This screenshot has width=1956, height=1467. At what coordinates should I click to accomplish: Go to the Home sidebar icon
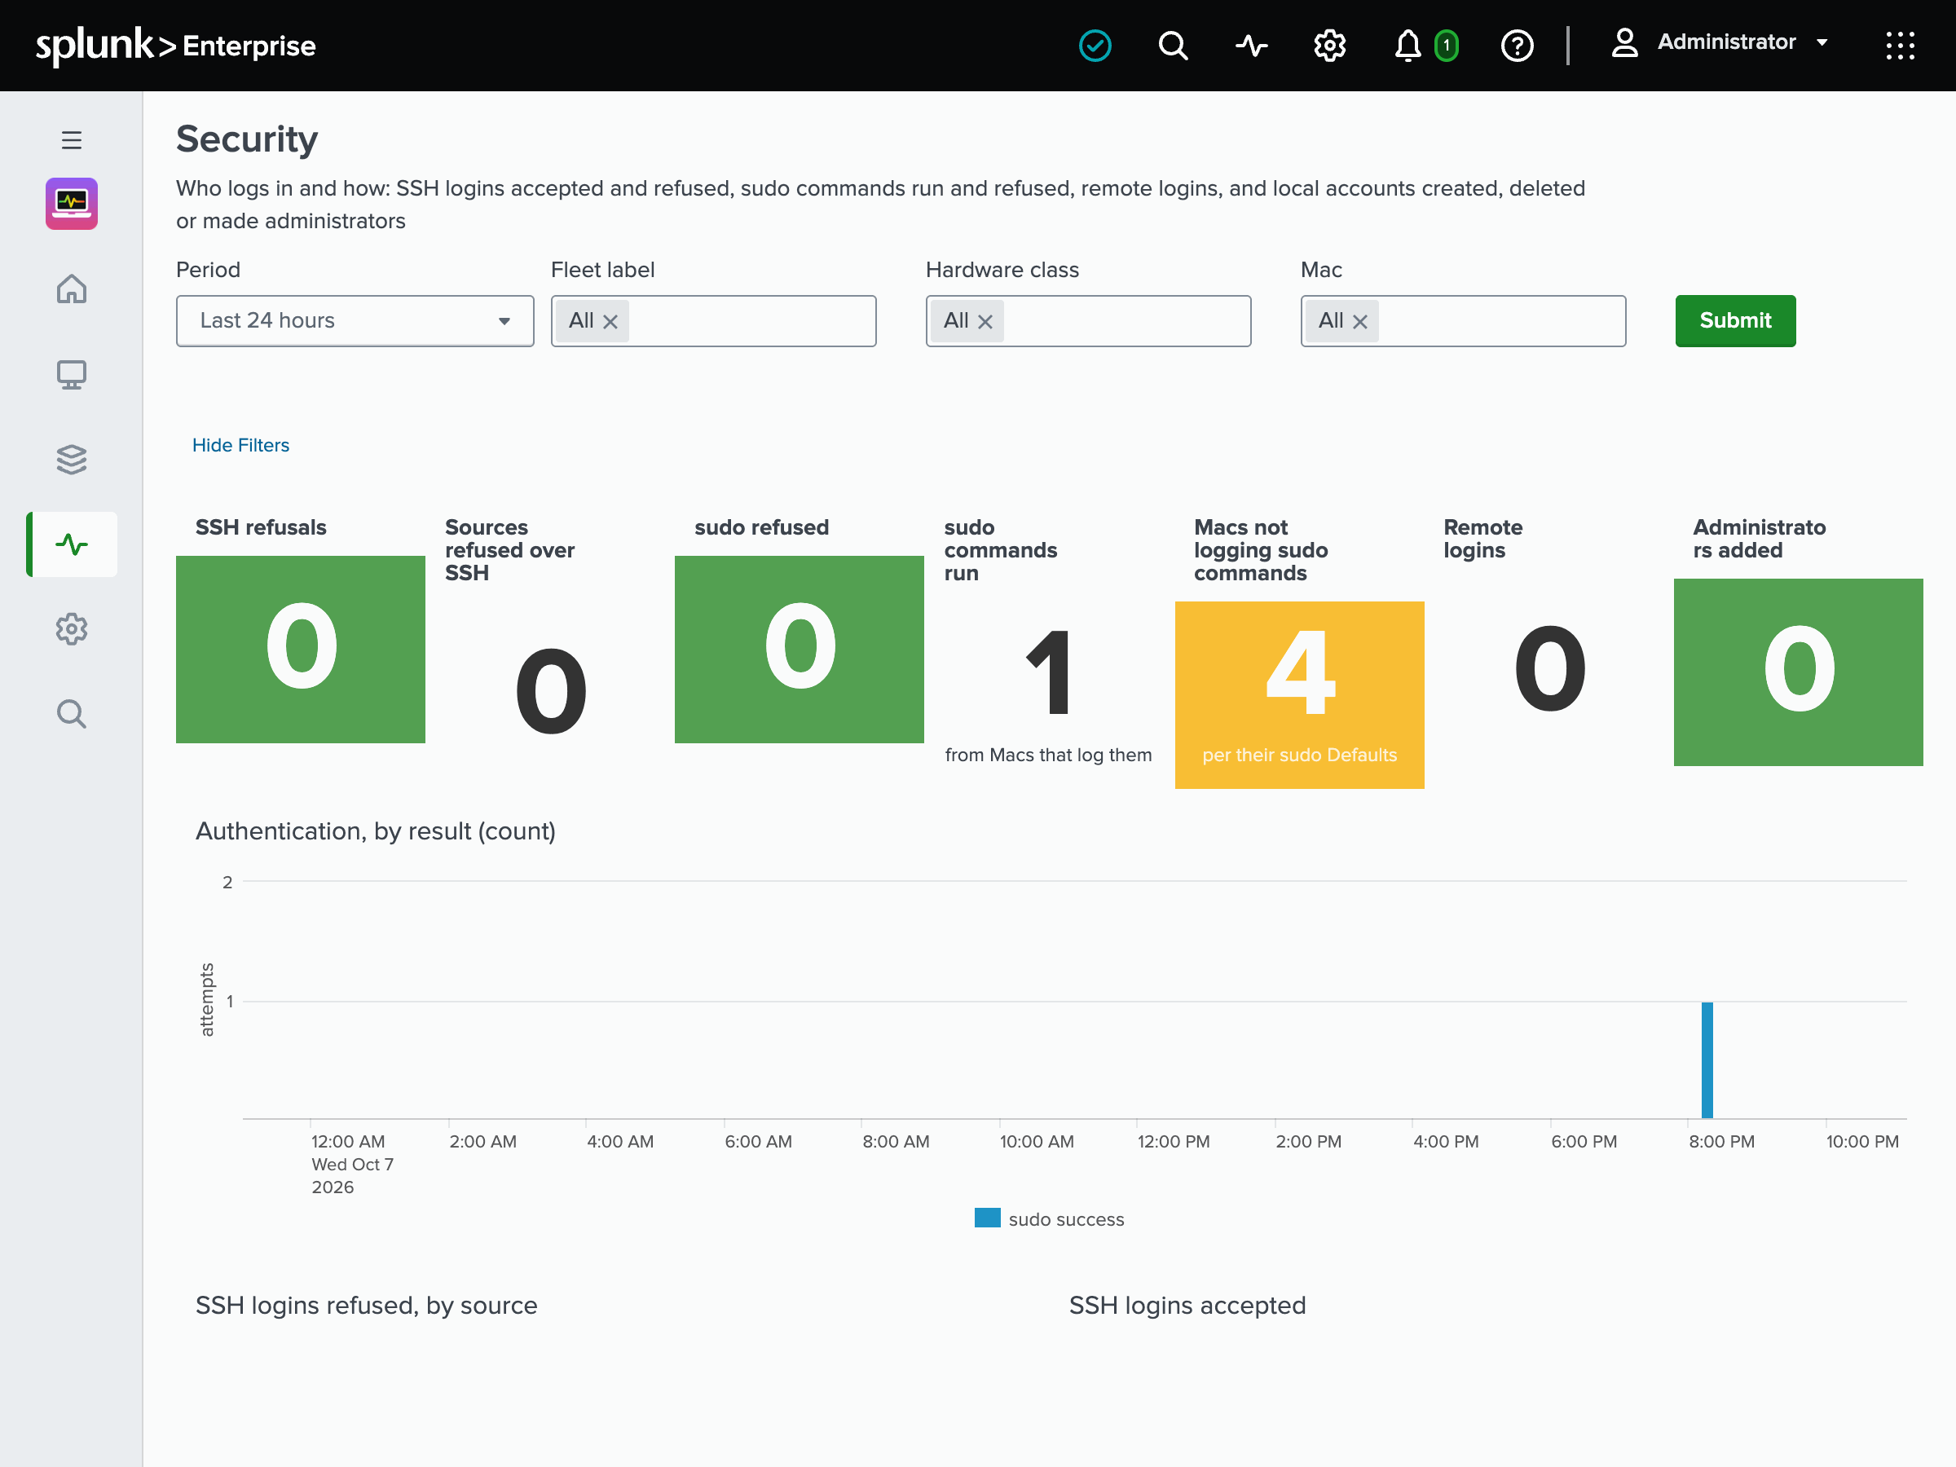coord(72,289)
